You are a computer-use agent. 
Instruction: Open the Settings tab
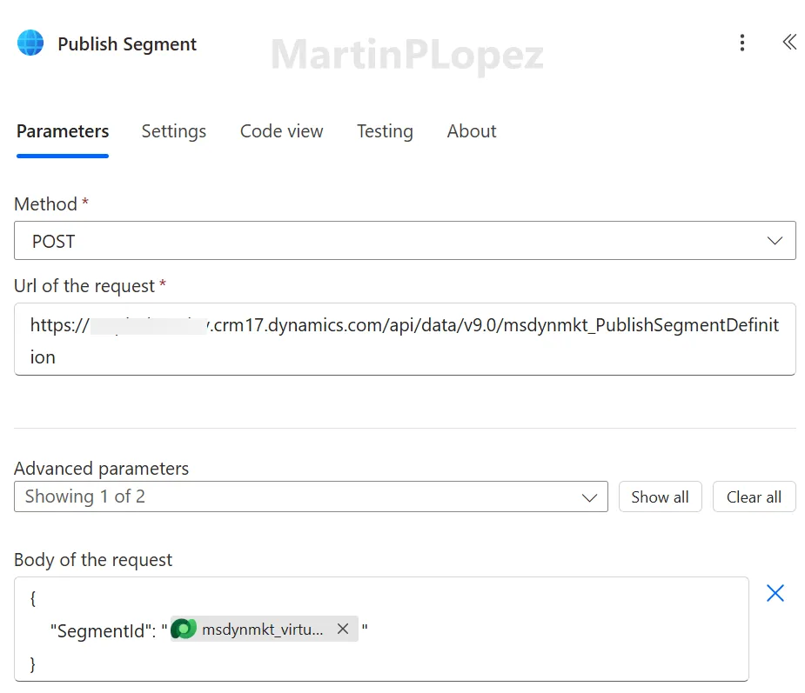[174, 131]
